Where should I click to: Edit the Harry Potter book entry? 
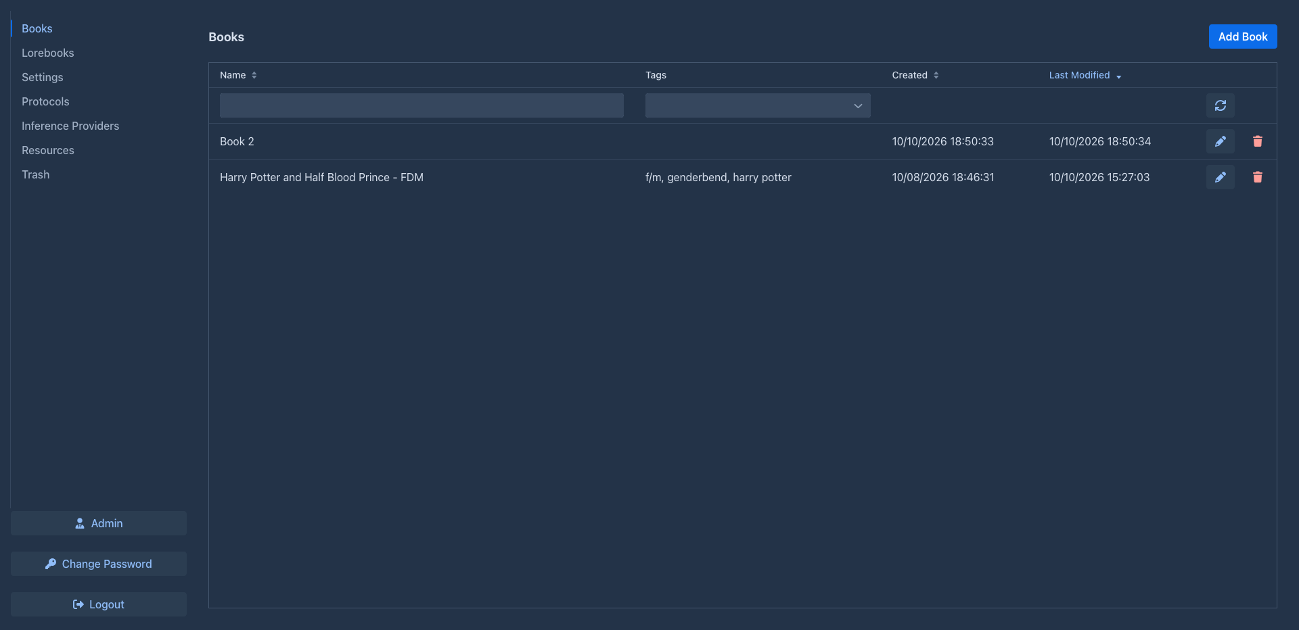1220,177
